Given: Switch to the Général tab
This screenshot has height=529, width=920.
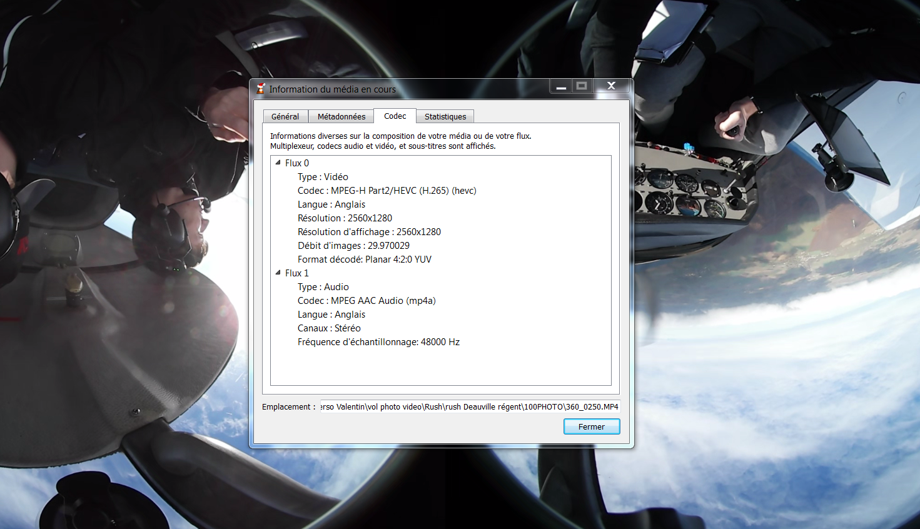Looking at the screenshot, I should (x=285, y=116).
